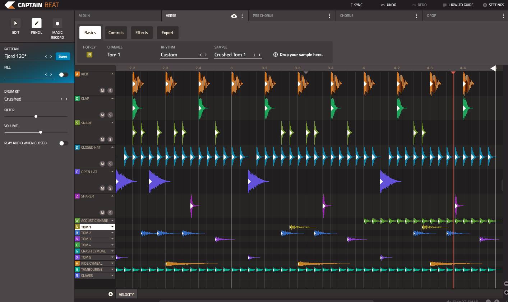
Task: Click the Undo button
Action: pyautogui.click(x=389, y=5)
